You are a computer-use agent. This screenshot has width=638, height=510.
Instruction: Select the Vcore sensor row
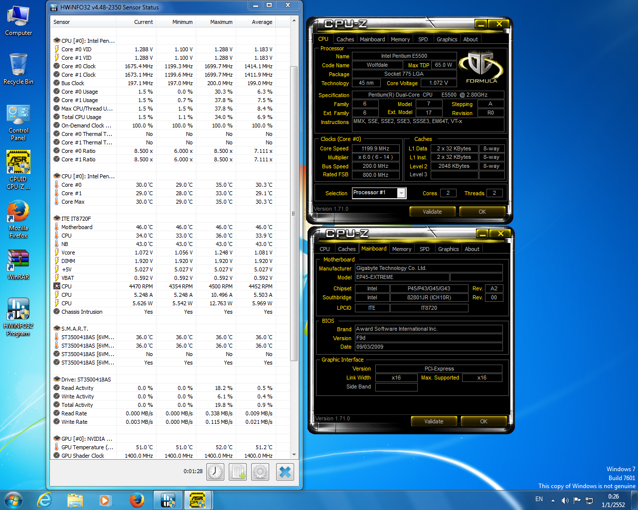169,253
